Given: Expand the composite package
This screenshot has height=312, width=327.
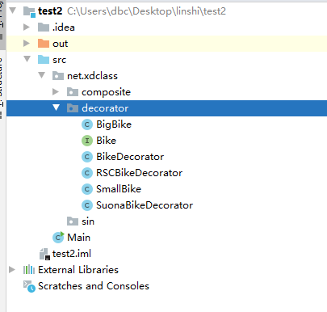Looking at the screenshot, I should 56,92.
